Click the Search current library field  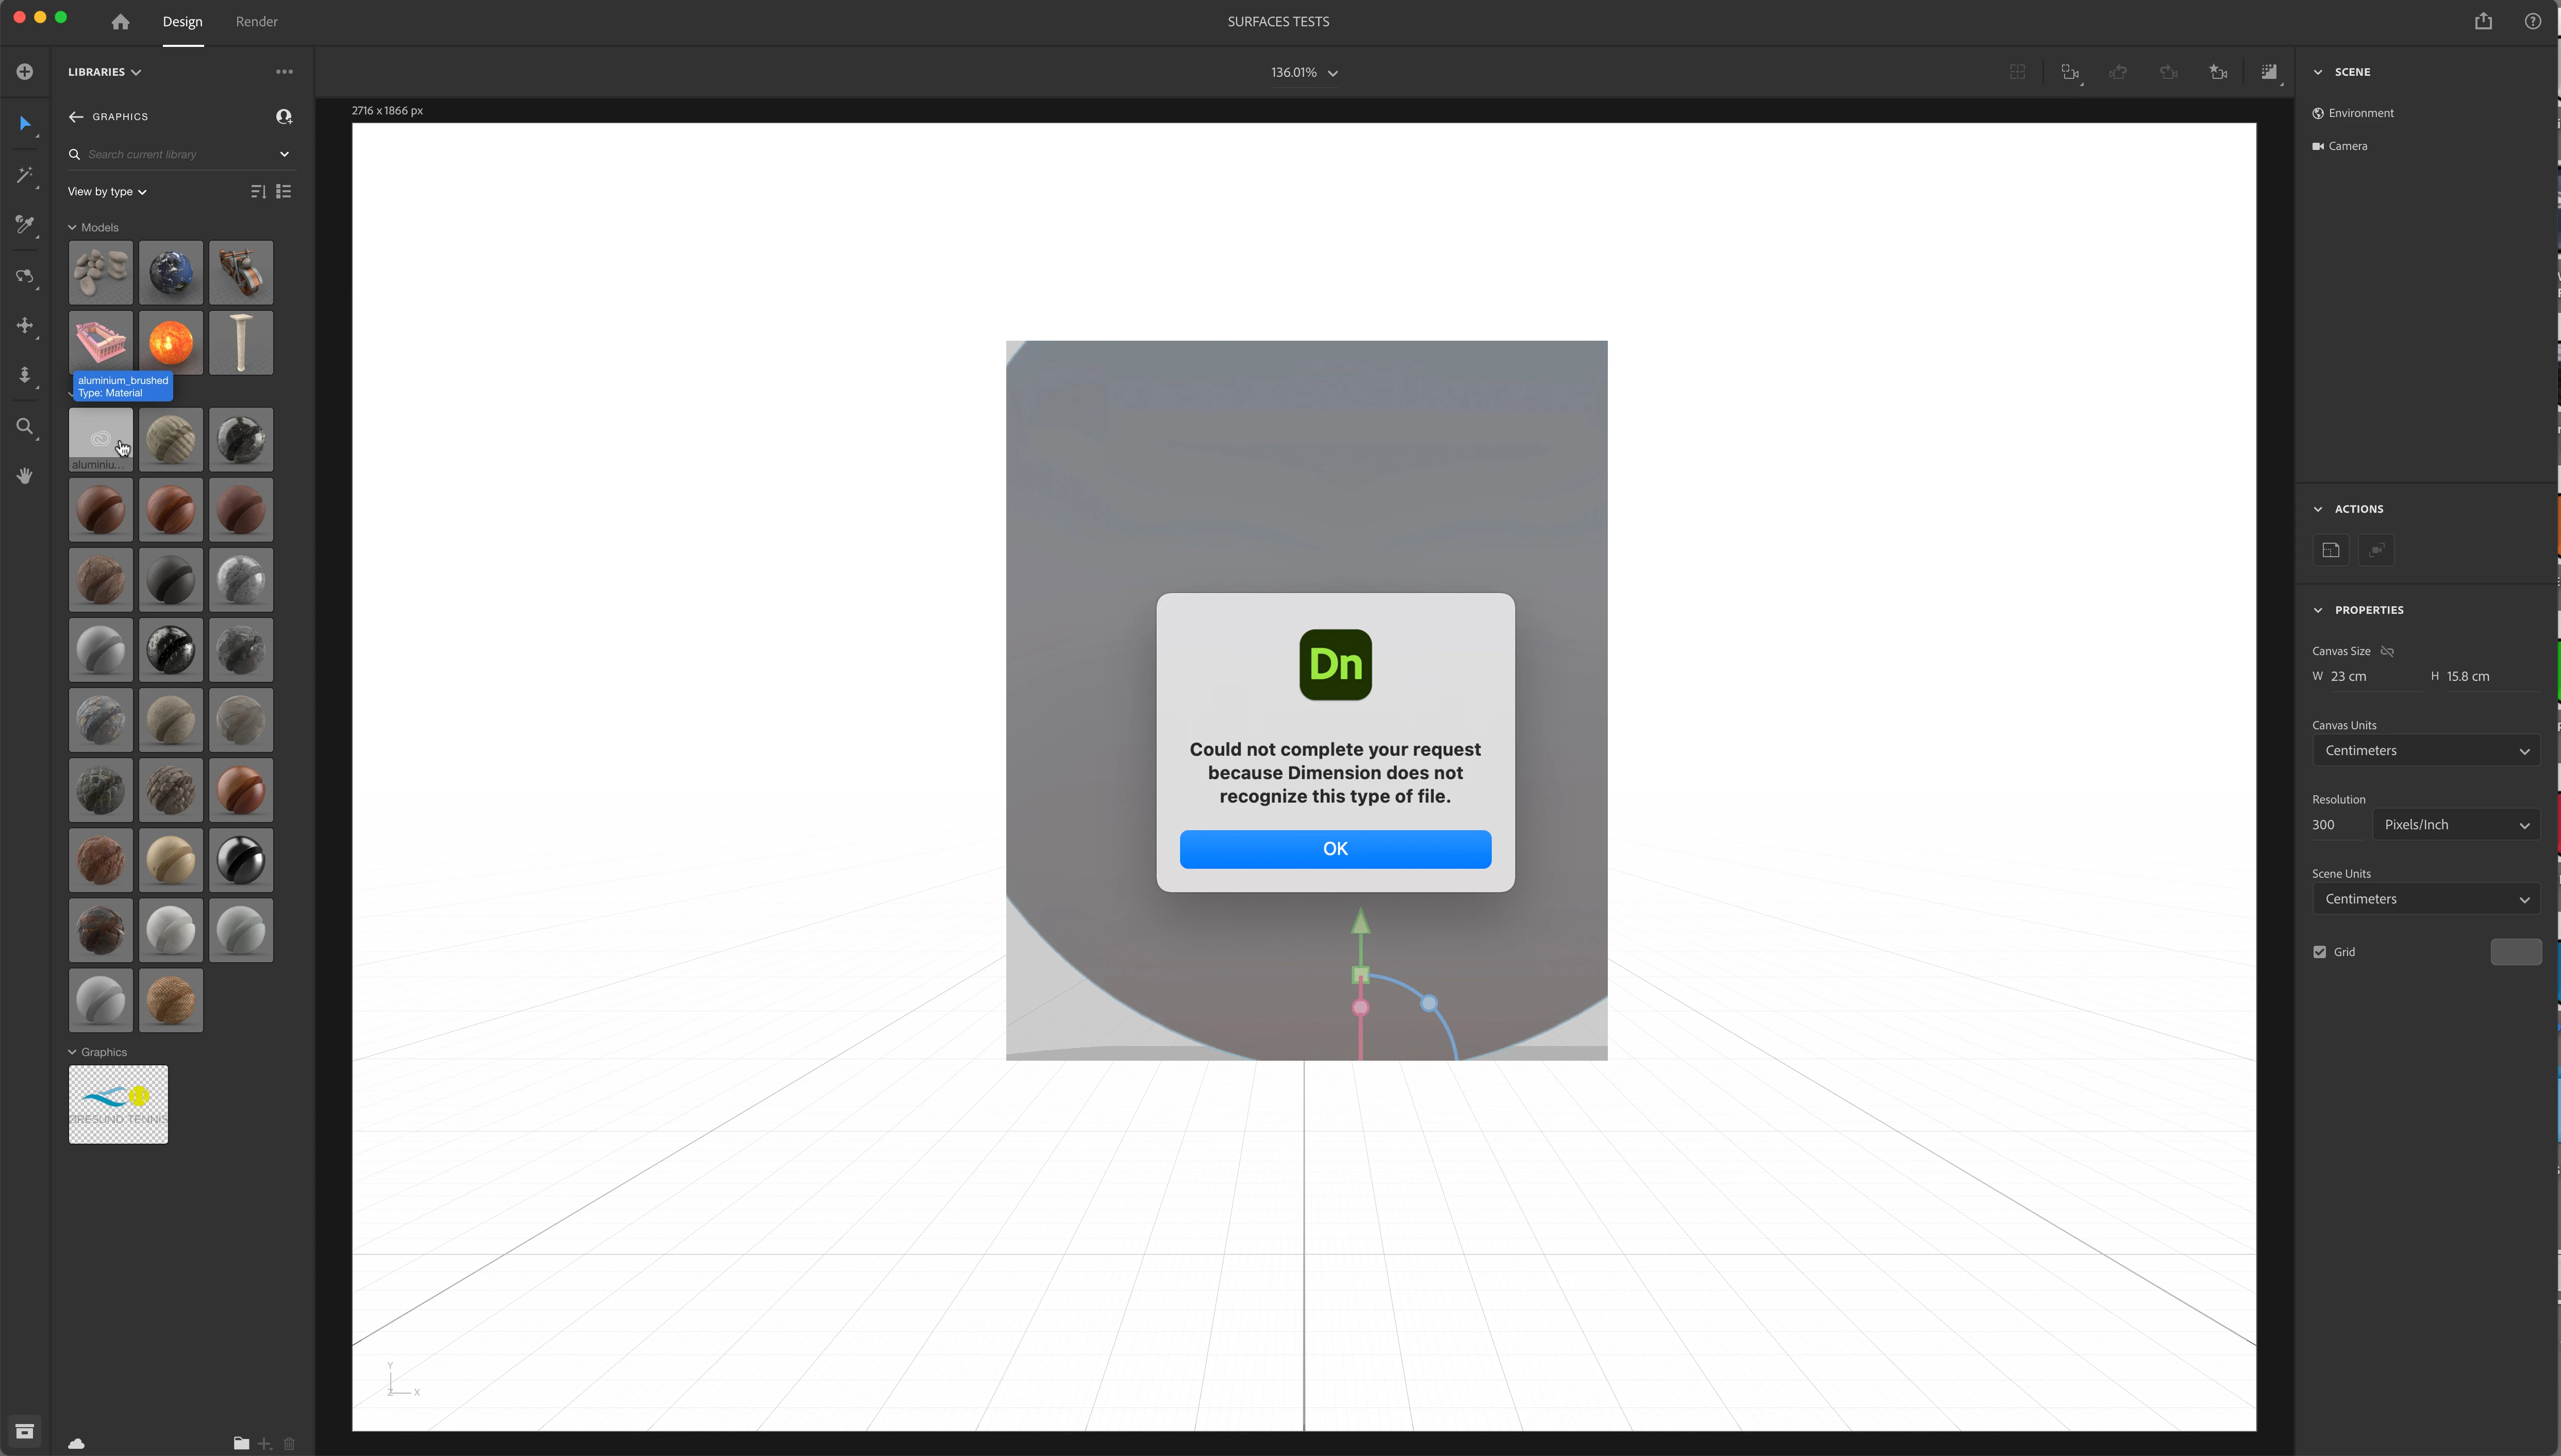175,154
